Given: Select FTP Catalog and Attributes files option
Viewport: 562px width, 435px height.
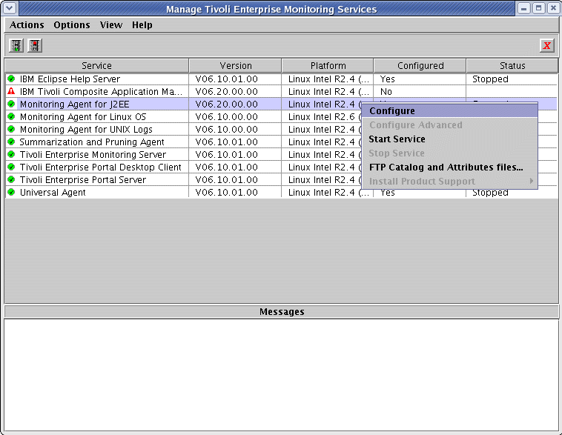Looking at the screenshot, I should 446,167.
